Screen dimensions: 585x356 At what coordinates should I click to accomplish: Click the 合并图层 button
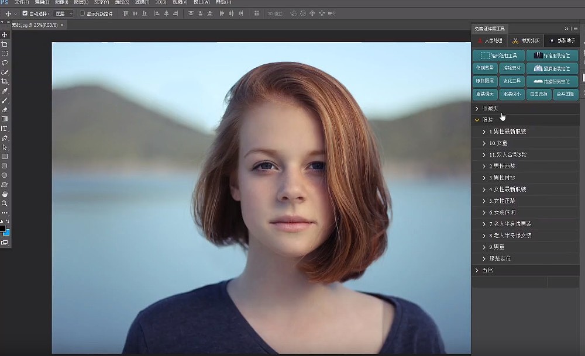(566, 94)
